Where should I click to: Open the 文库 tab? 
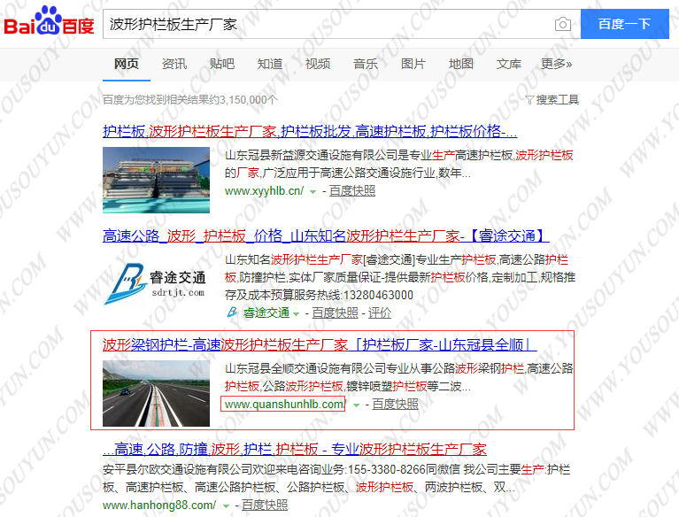[x=509, y=64]
